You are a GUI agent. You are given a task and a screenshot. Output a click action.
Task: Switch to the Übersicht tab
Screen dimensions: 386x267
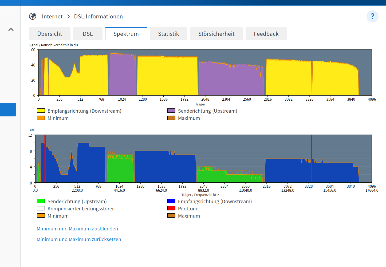50,34
